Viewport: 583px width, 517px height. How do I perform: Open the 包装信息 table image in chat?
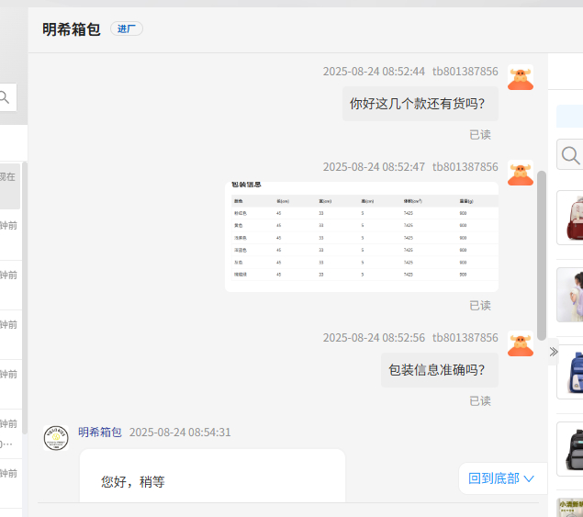pos(361,236)
